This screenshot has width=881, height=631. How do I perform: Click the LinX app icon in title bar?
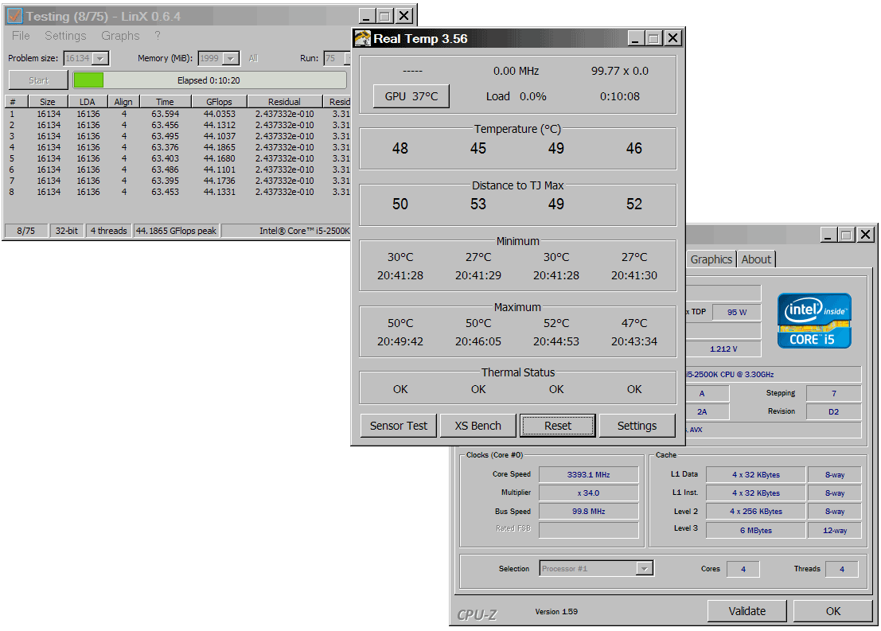[14, 16]
